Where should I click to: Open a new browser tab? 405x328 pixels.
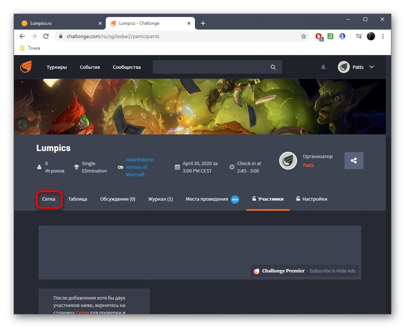click(203, 23)
